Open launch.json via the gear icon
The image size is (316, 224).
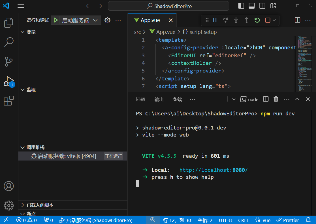point(107,20)
